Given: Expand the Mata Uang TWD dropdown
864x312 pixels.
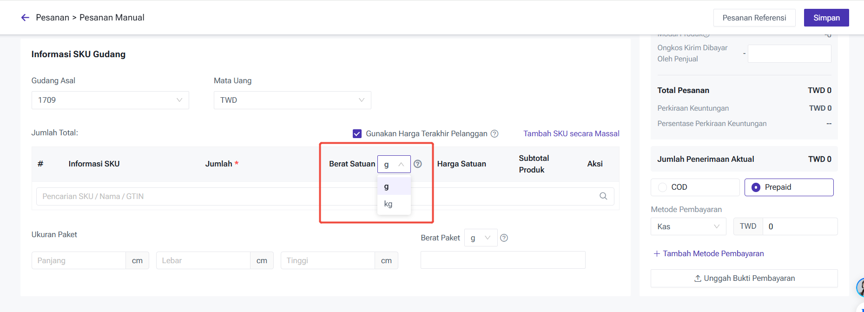Looking at the screenshot, I should tap(292, 100).
